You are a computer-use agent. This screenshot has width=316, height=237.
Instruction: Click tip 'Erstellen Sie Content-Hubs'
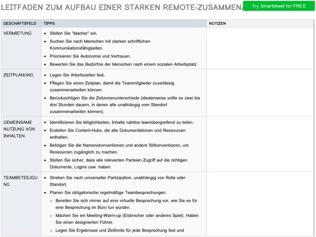coord(118,134)
